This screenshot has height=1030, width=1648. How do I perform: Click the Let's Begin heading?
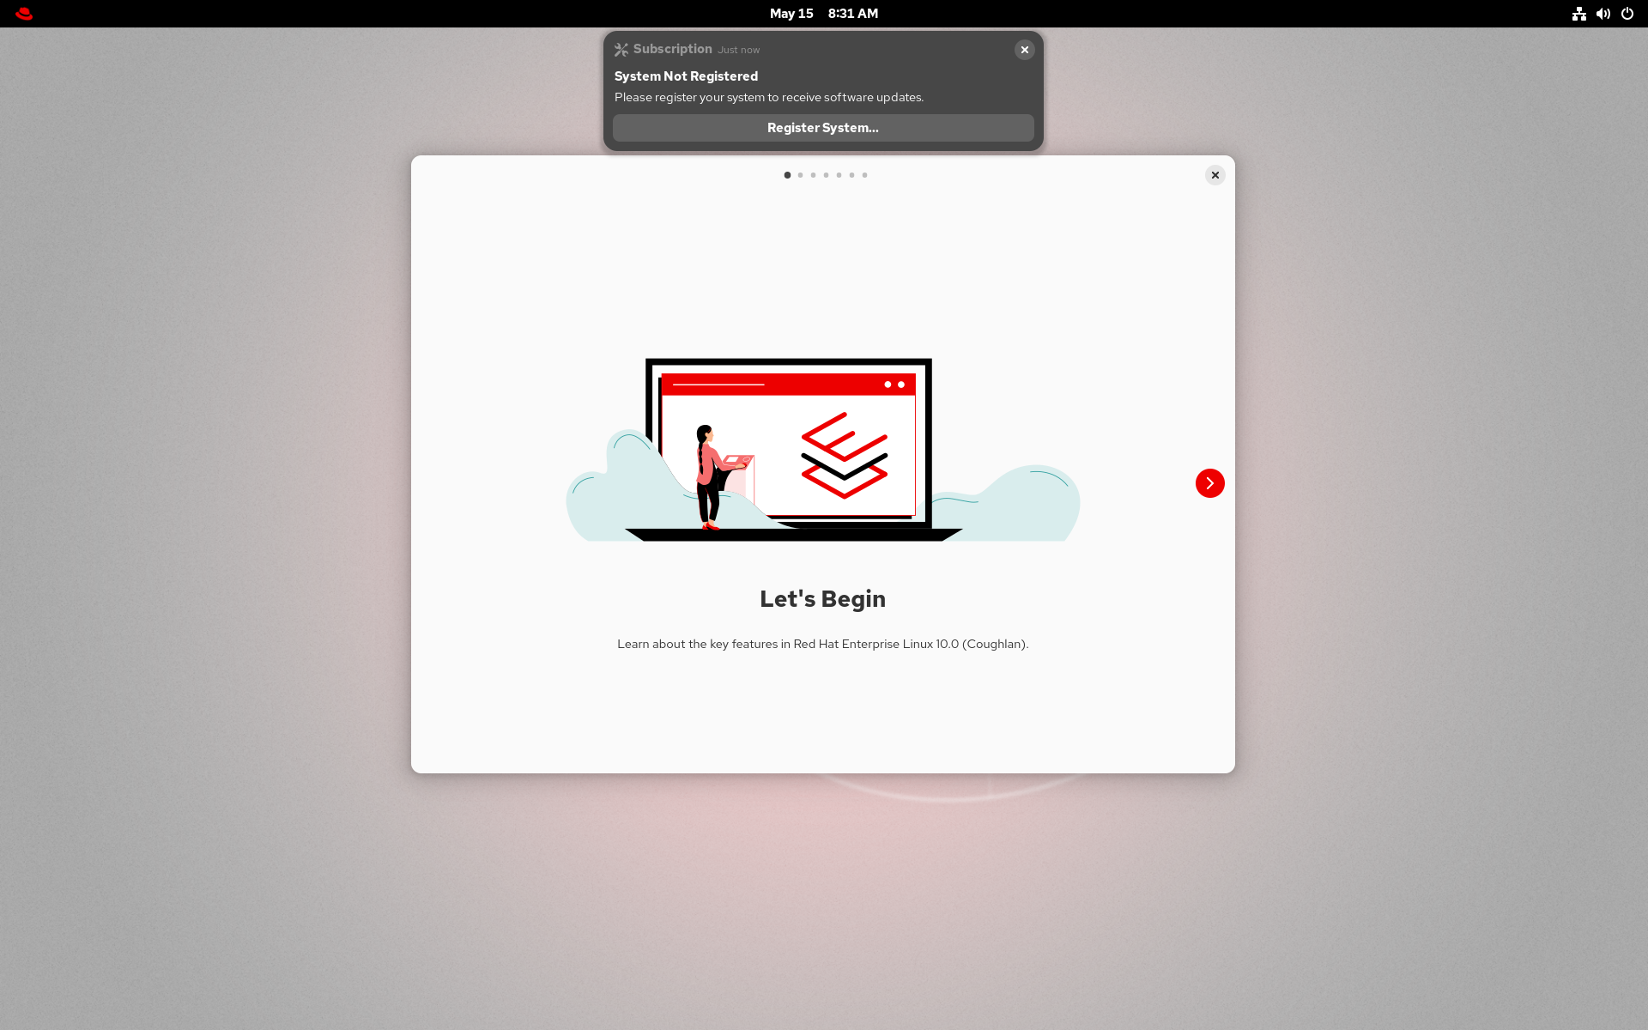pos(822,599)
